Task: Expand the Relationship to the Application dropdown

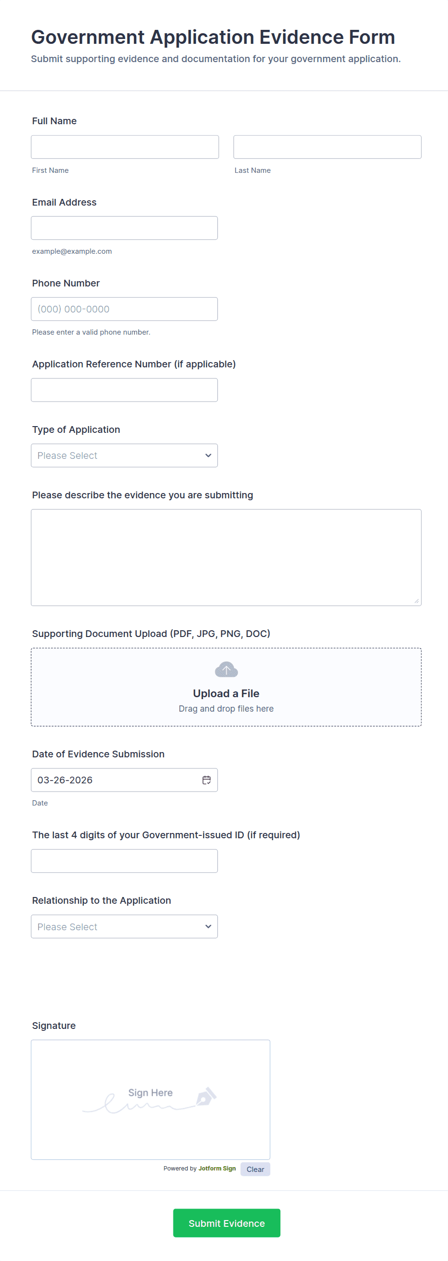Action: coord(124,927)
